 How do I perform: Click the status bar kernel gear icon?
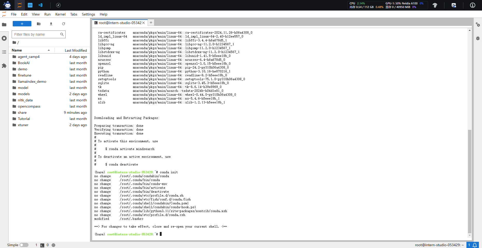click(x=53, y=245)
